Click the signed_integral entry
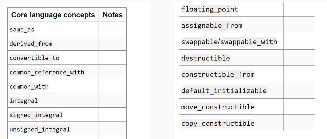The image size is (327, 139). pos(36,115)
